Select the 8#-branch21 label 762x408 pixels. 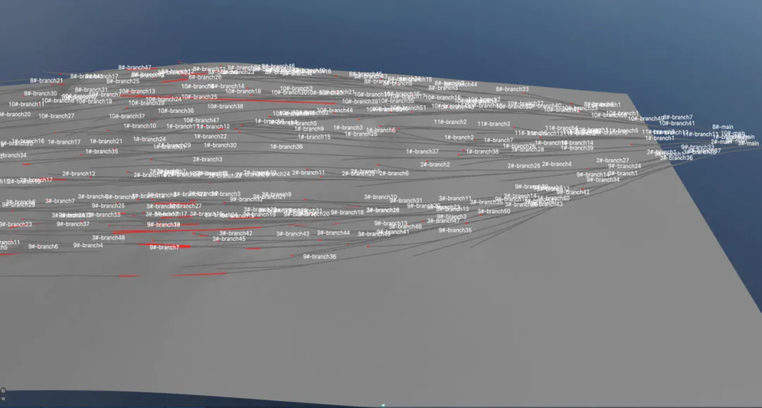(46, 80)
